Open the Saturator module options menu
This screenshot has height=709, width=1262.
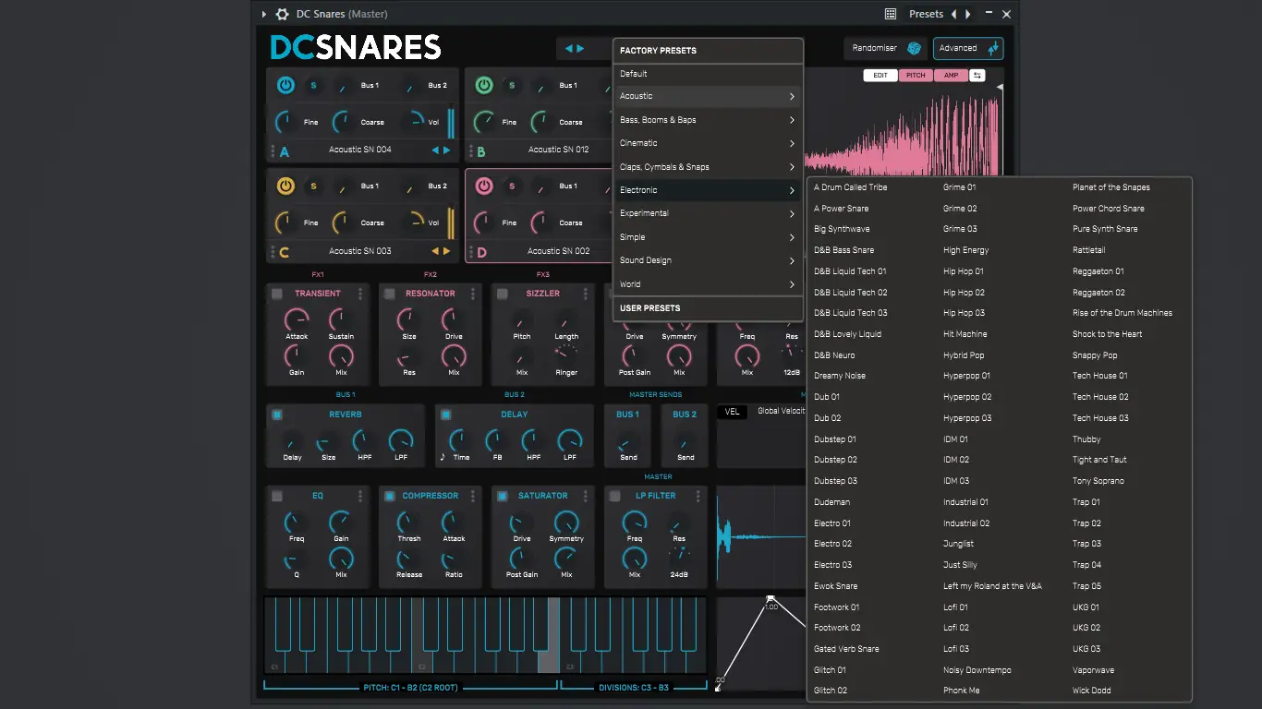point(586,496)
